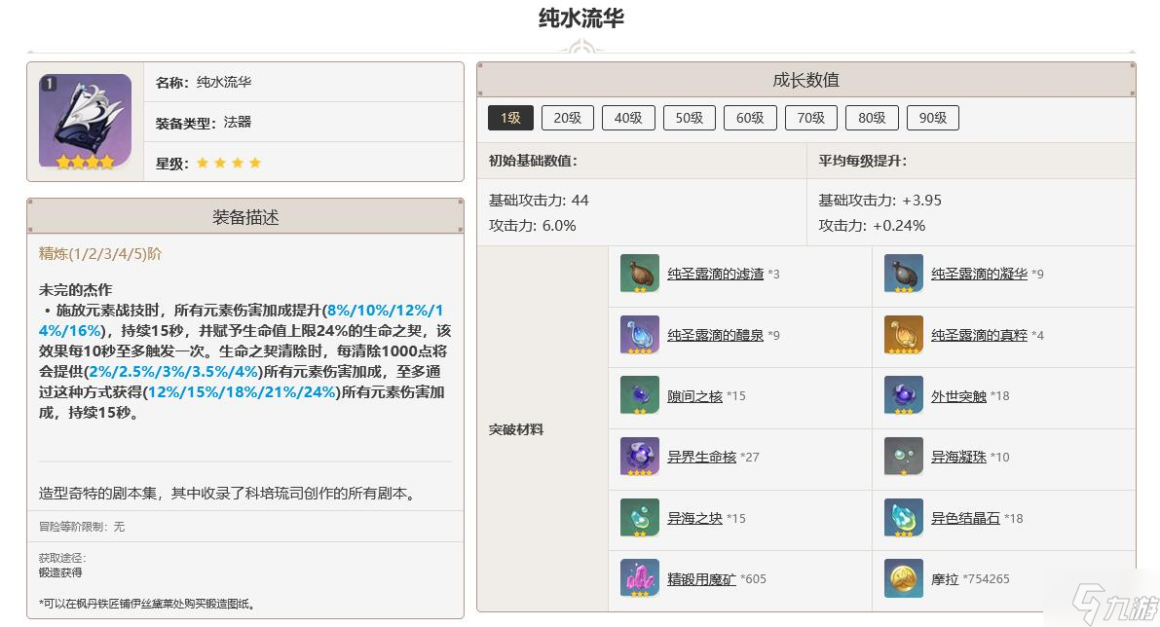1160x627 pixels.
Task: Click the 隙间之核 material icon
Action: pos(639,395)
